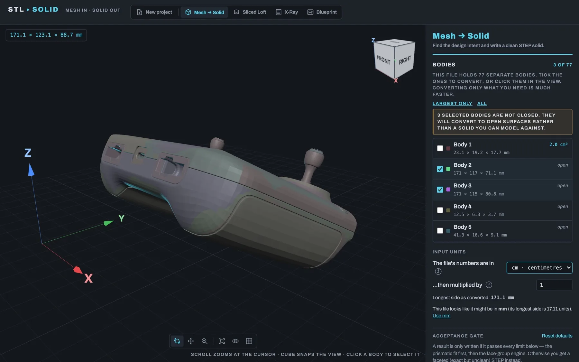Viewport: 579px width, 362px height.
Task: Click Body 5 size '41.3 × 16.6 × 9.1 mm'
Action: tap(480, 235)
